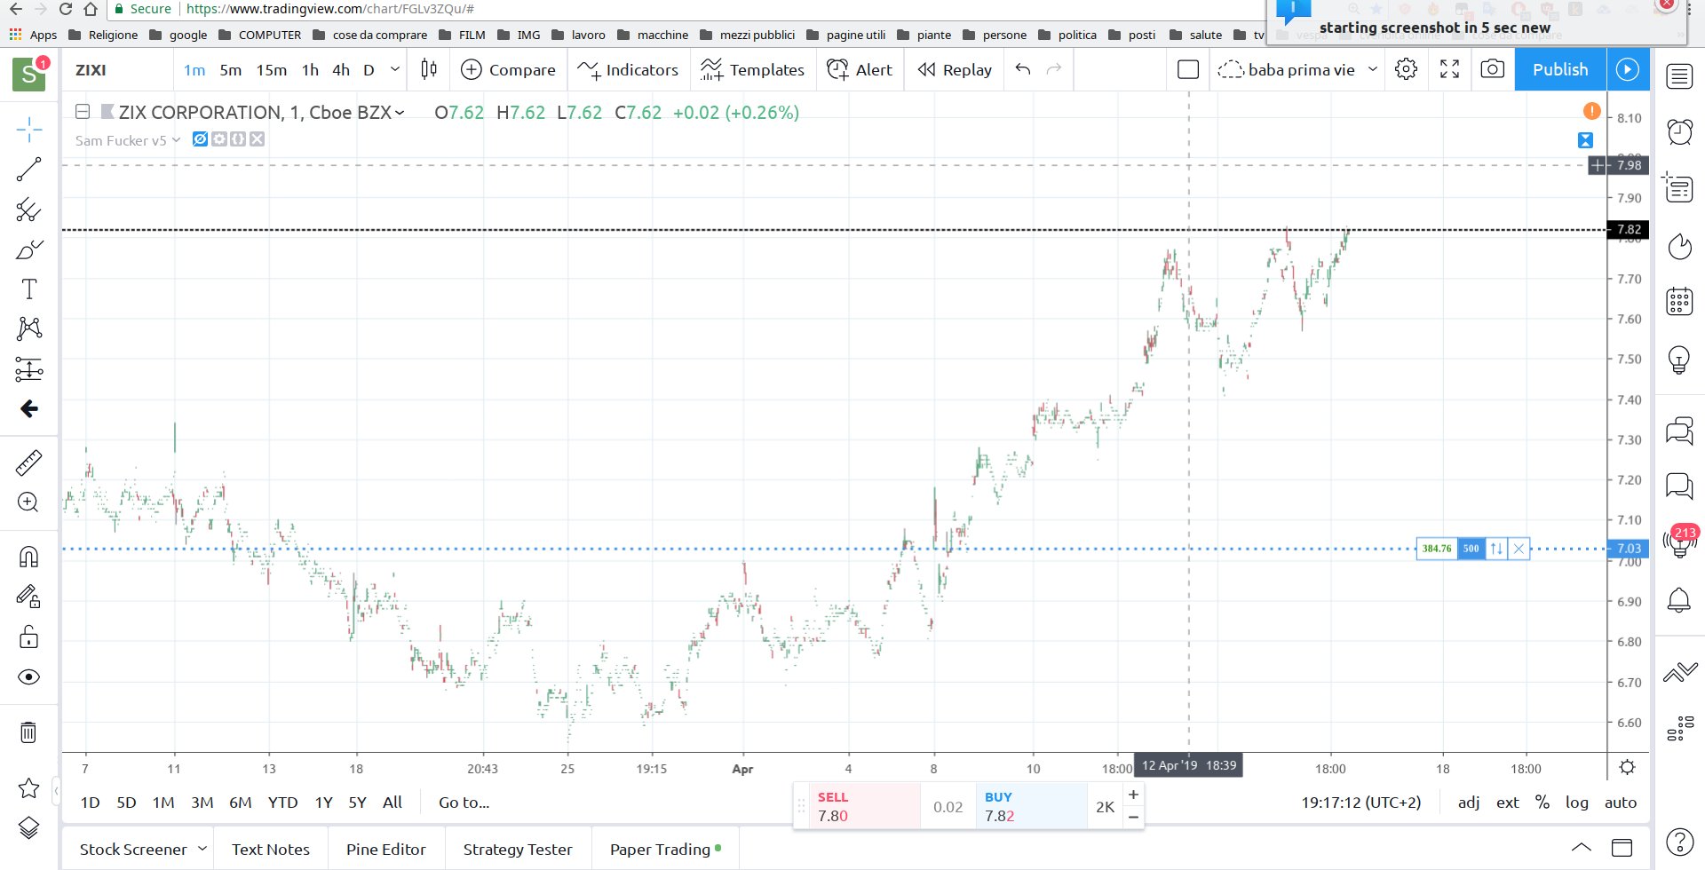Screen dimensions: 1705x870
Task: Open the alerts alarm clock panel
Action: tap(1679, 132)
